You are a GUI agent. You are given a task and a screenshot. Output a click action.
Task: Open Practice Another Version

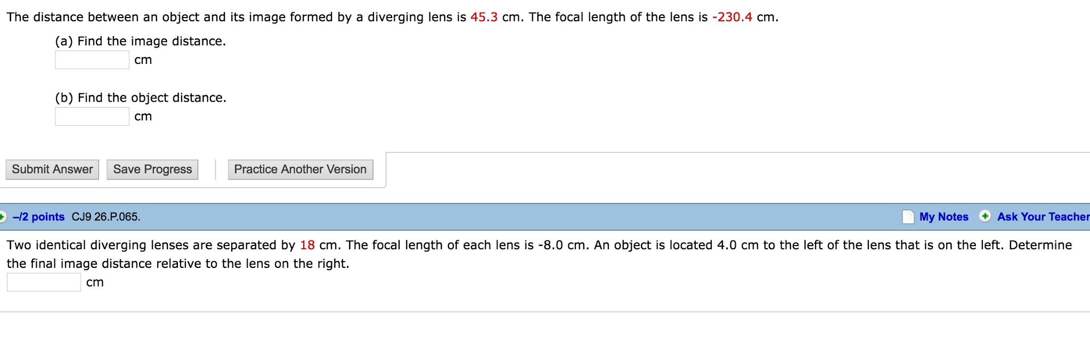click(299, 169)
